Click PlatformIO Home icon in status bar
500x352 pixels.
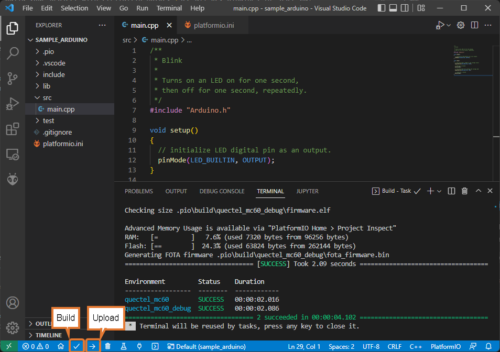click(x=61, y=346)
